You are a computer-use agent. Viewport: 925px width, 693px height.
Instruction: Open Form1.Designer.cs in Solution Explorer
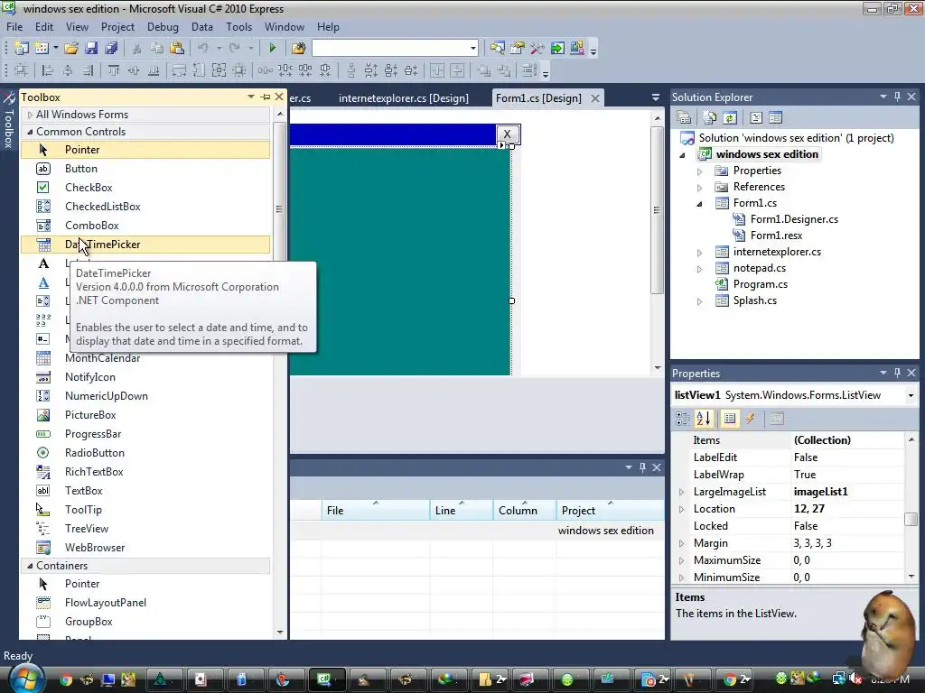click(794, 219)
